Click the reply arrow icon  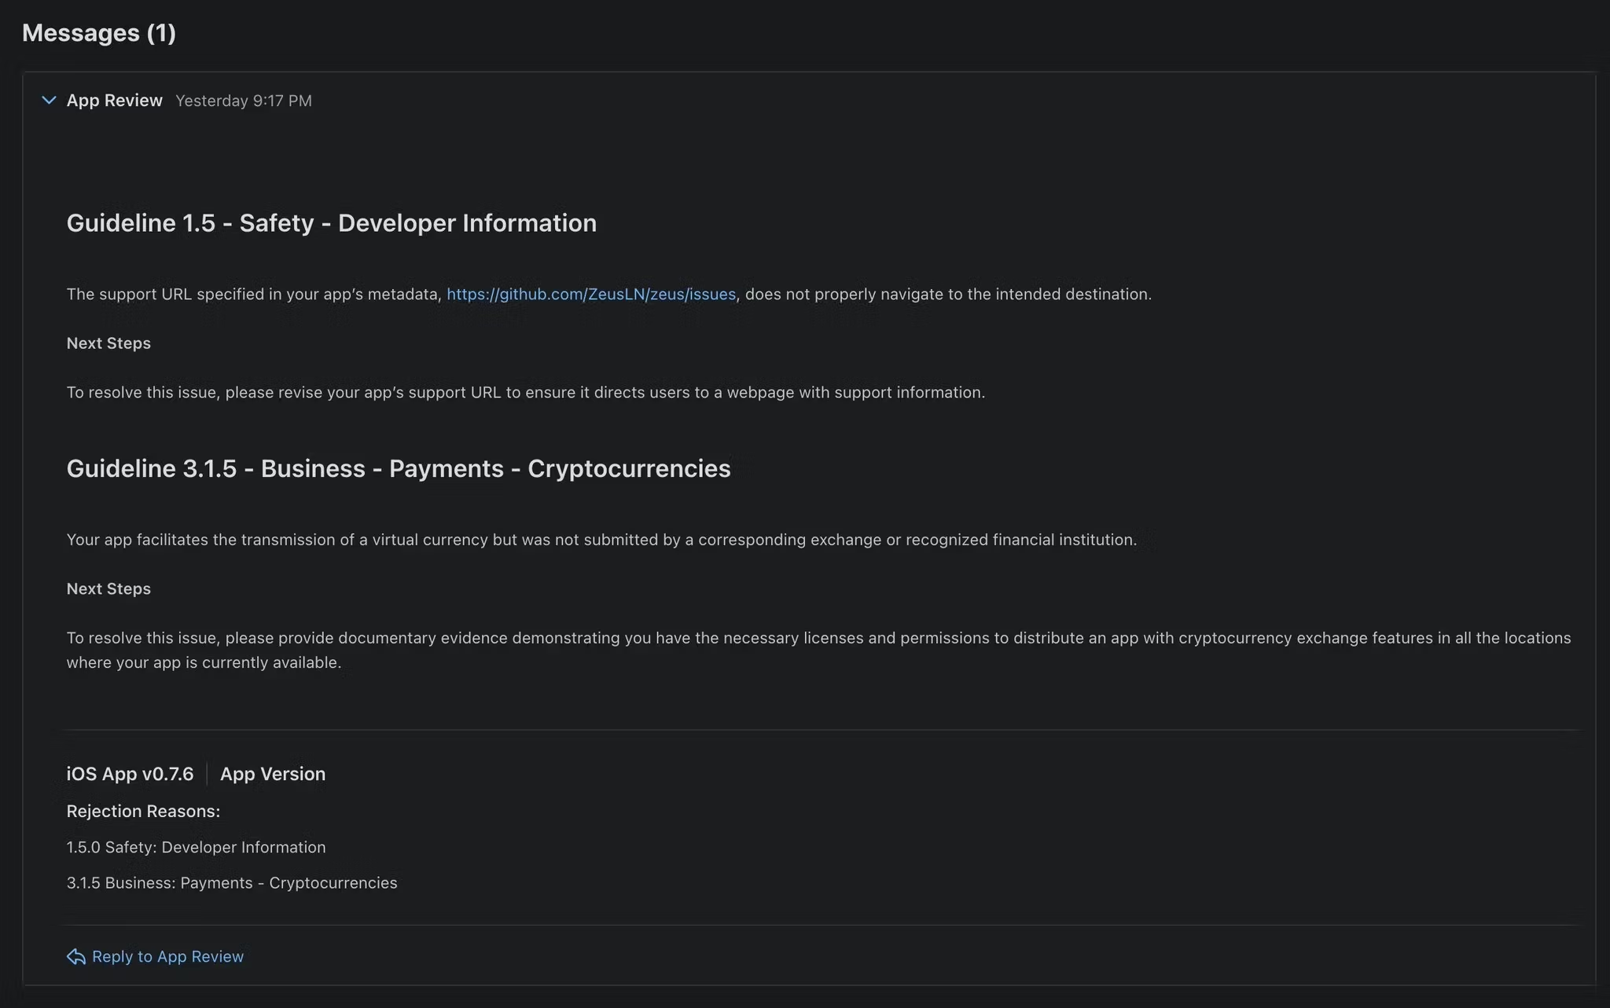[x=75, y=956]
